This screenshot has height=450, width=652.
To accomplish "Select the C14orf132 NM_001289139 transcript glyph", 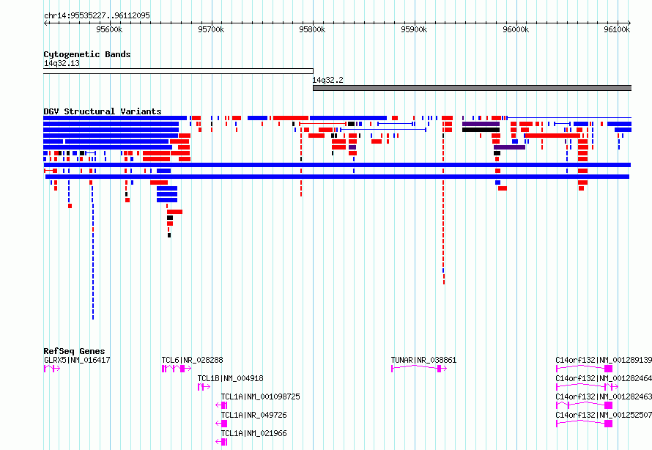I will 584,369.
